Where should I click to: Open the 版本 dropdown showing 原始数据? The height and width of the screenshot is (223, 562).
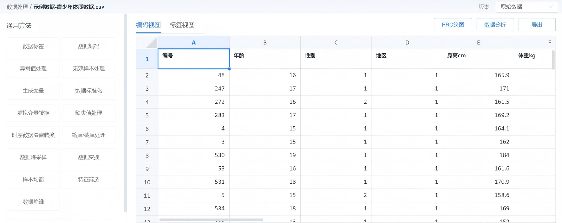click(527, 7)
